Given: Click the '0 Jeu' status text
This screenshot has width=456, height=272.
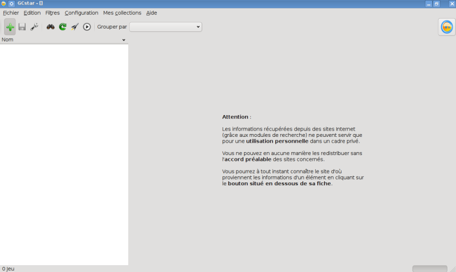Looking at the screenshot, I should (8, 269).
